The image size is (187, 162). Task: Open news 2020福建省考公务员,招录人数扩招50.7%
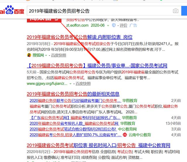(x=76, y=135)
